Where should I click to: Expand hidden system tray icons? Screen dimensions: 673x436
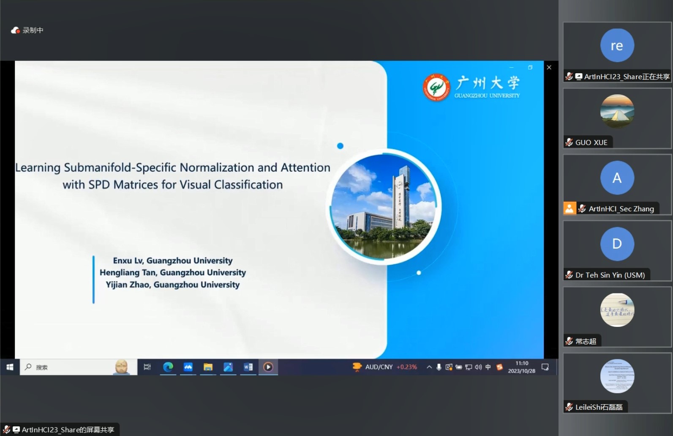point(429,367)
